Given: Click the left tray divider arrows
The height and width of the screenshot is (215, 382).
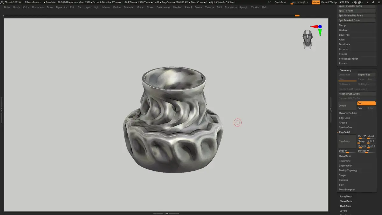Looking at the screenshot, I should [1, 110].
